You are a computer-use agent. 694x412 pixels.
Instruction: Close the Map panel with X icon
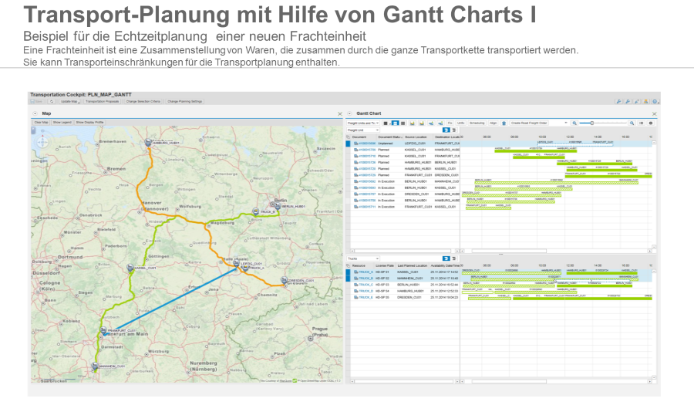tap(340, 113)
